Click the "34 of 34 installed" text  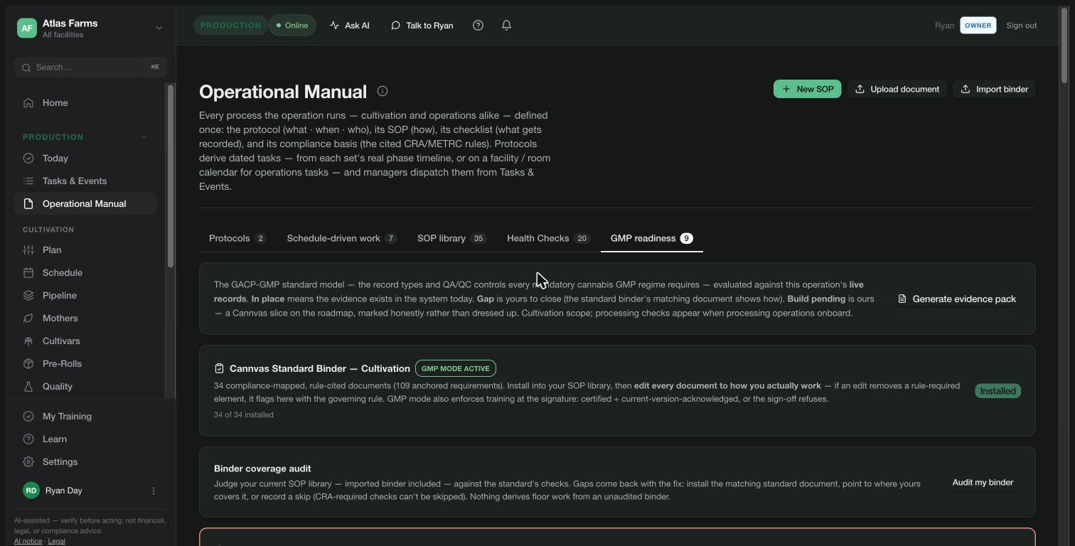[244, 414]
